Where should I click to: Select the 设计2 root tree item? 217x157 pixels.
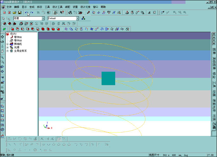(x=13, y=34)
